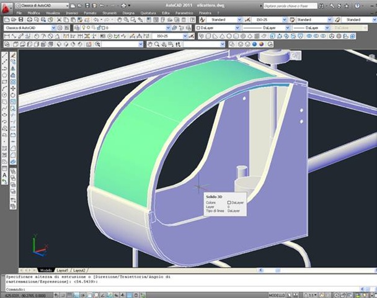Switch to the Modello tab

tap(46, 271)
